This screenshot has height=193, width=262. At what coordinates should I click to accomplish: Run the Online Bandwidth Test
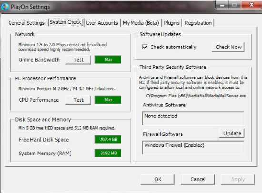coord(79,60)
